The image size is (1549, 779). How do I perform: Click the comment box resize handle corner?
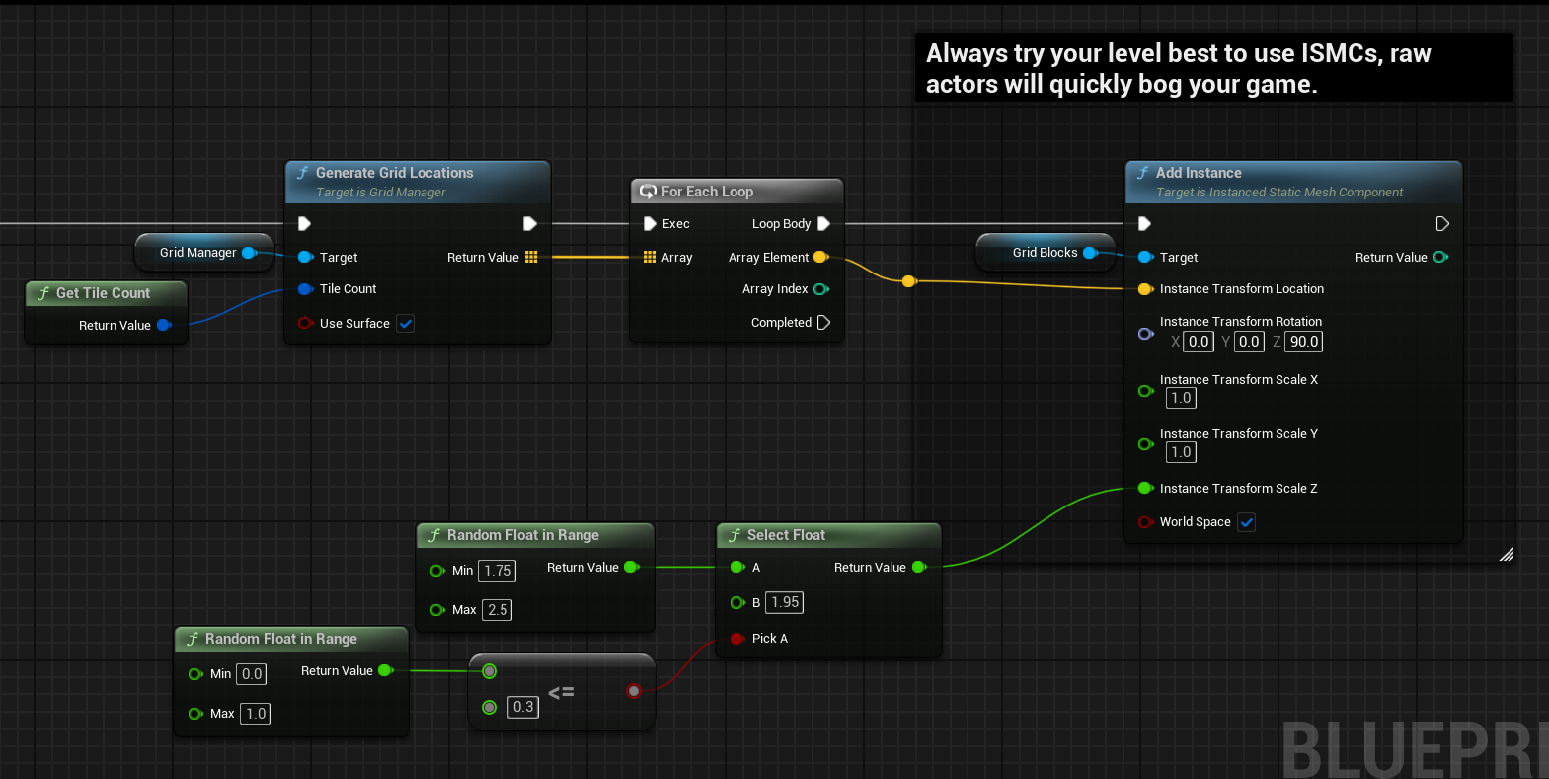[x=1506, y=555]
